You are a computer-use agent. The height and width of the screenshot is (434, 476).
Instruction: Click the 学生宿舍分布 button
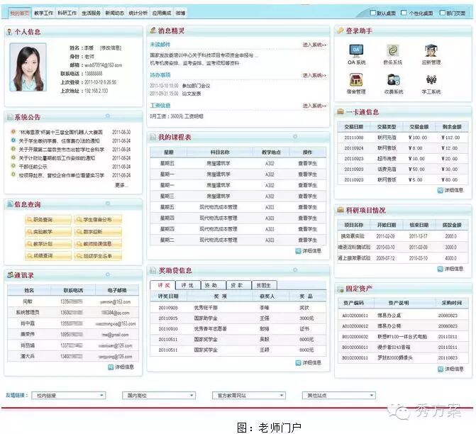(98, 219)
